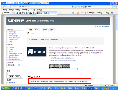This screenshot has width=118, height=92.
Task: Click the scrollbar up arrow
Action: (x=116, y=16)
